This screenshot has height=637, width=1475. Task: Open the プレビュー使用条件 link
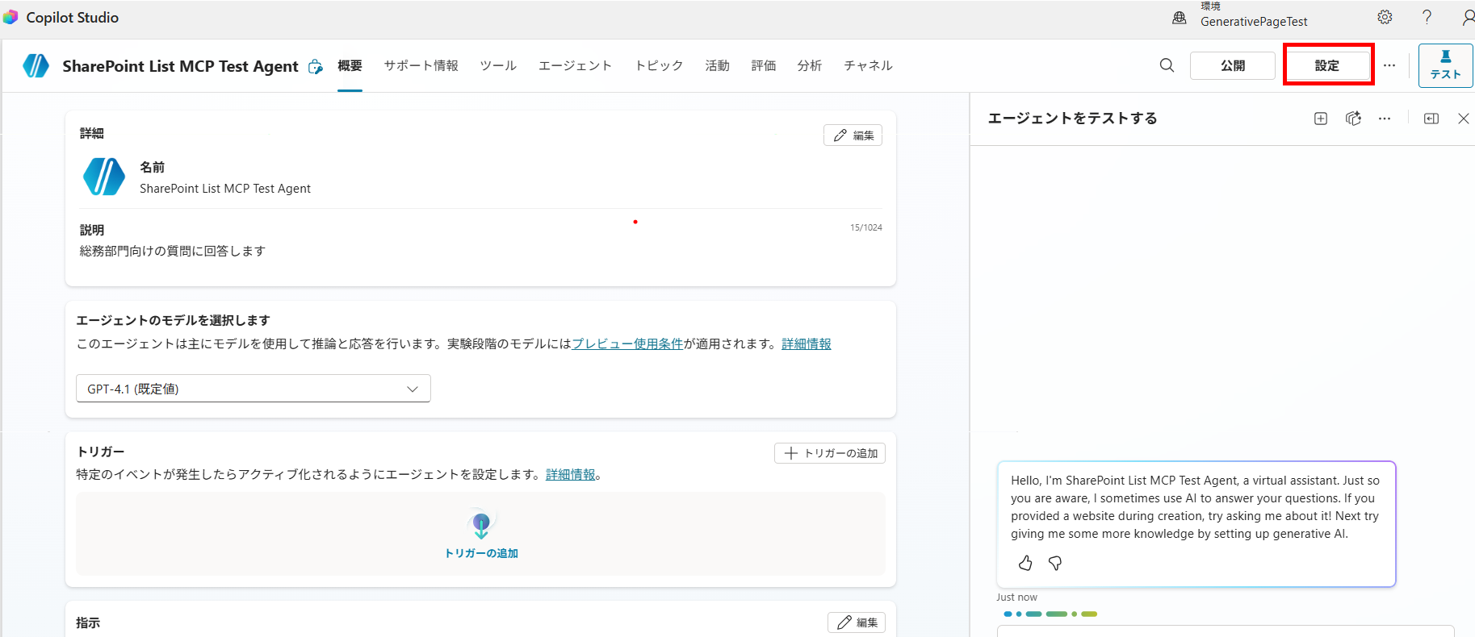(x=627, y=343)
